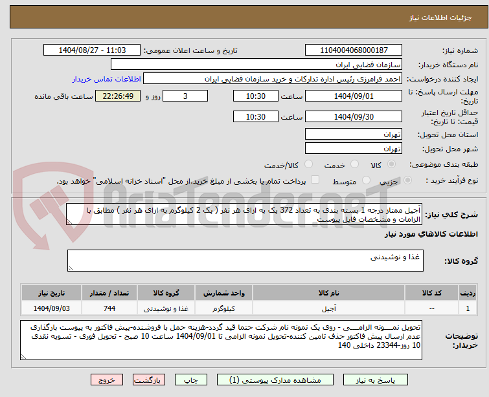Click the ردیف column header

[x=468, y=293]
